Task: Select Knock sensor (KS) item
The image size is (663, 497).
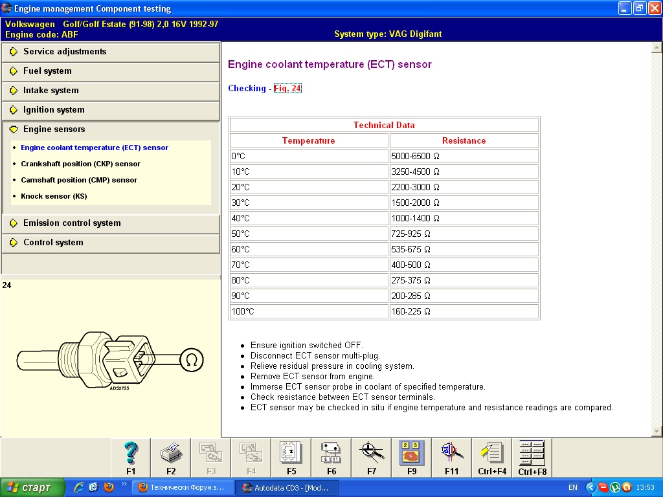Action: (54, 196)
